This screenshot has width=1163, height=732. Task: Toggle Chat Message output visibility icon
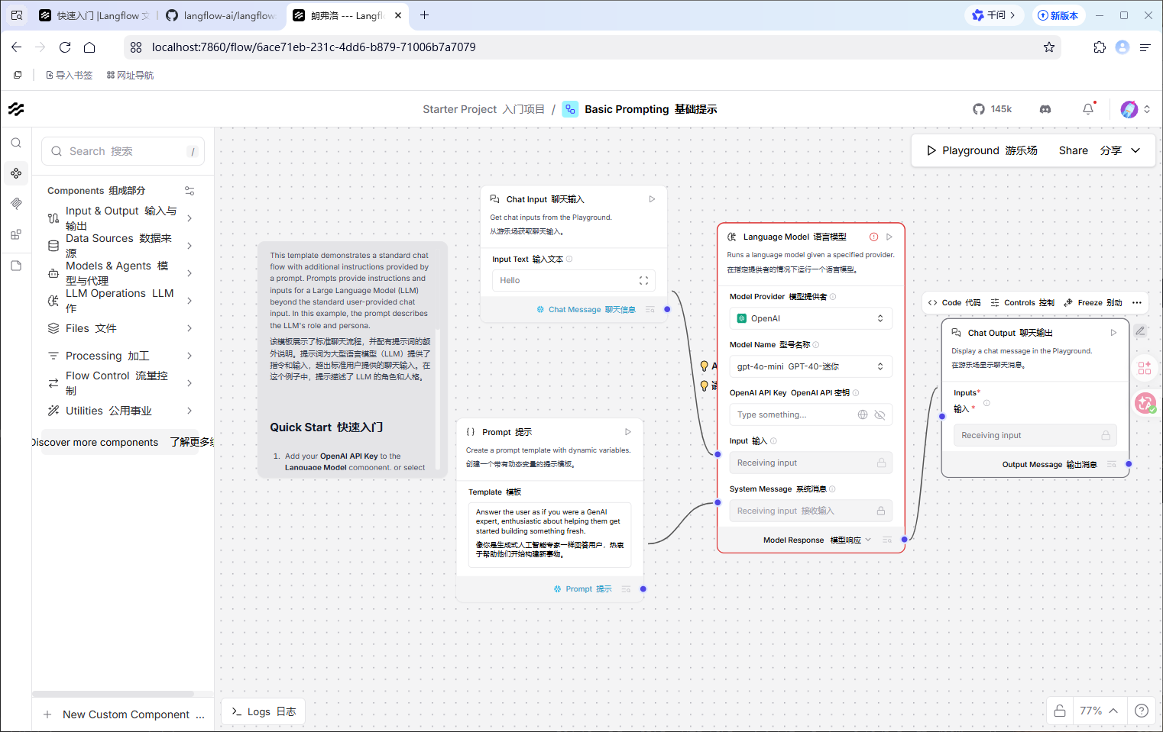click(x=650, y=310)
